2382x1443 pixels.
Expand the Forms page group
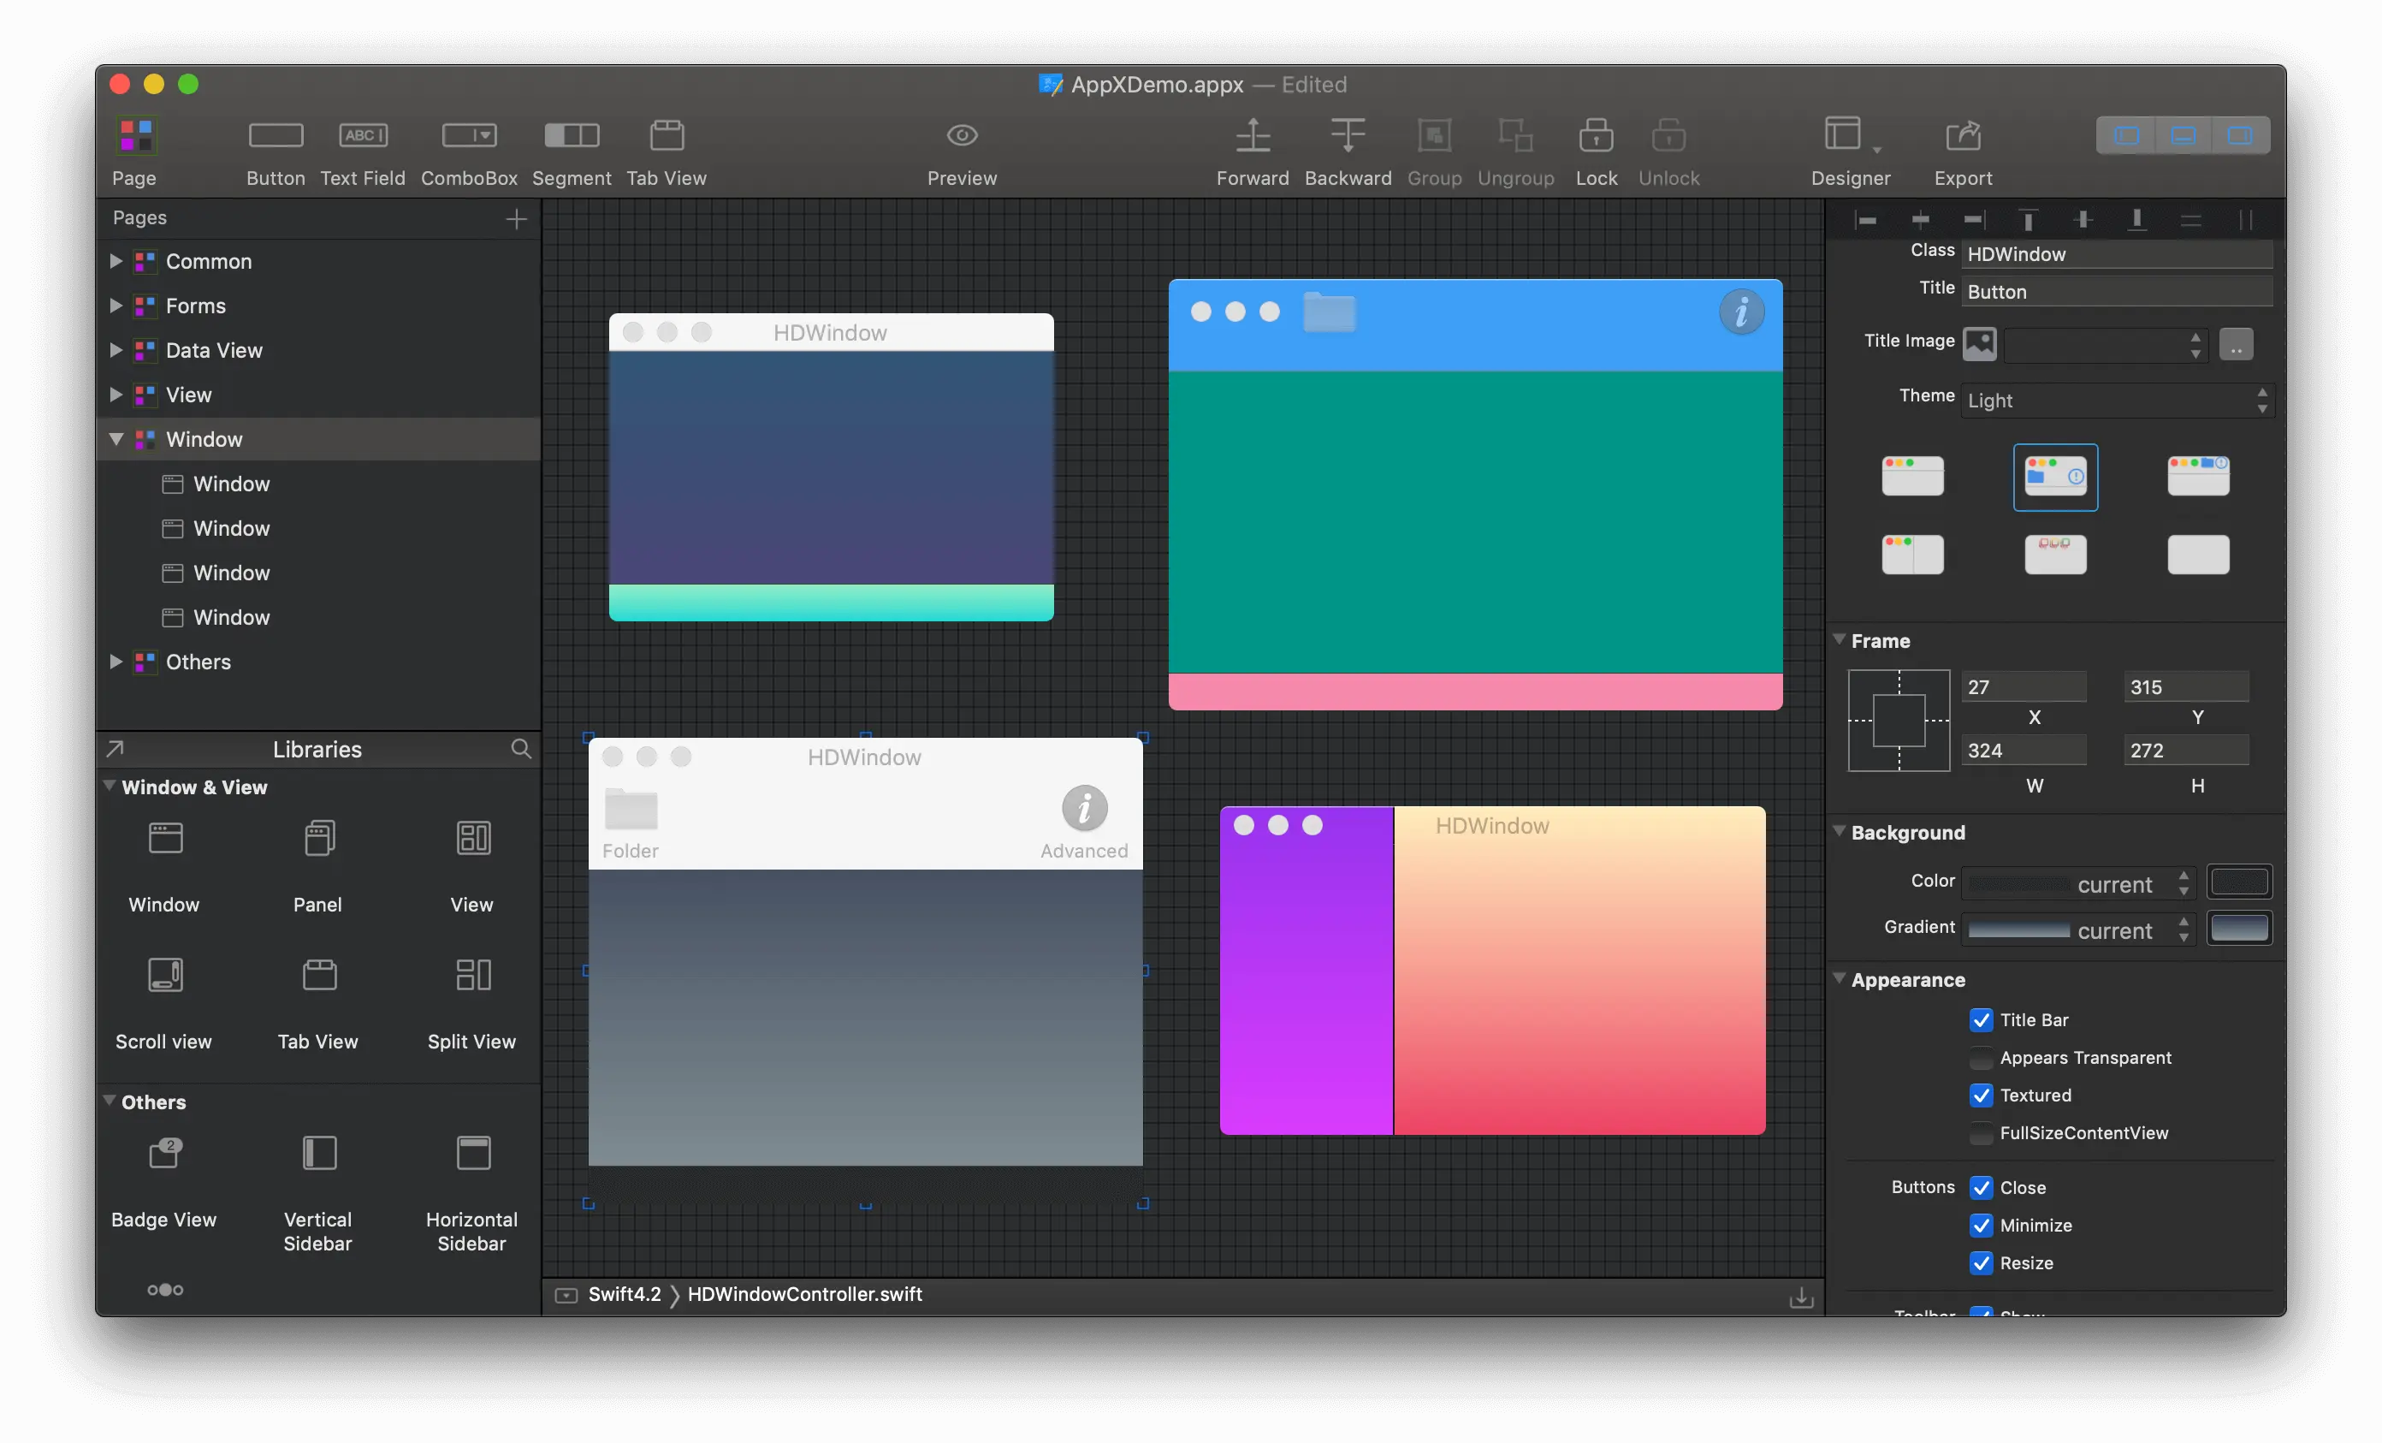point(116,306)
